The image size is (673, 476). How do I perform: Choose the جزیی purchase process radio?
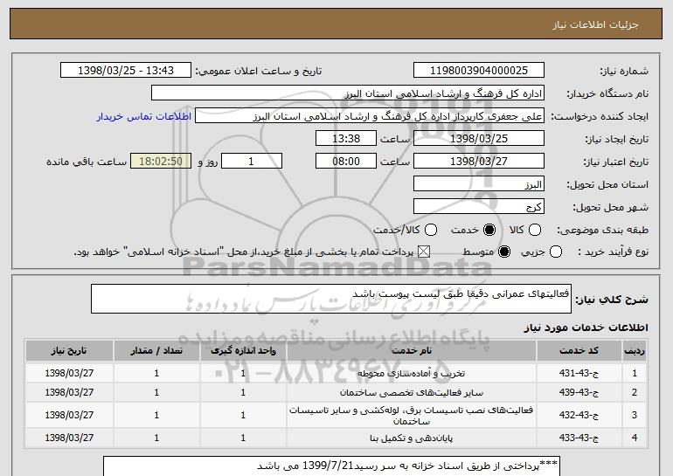click(555, 252)
